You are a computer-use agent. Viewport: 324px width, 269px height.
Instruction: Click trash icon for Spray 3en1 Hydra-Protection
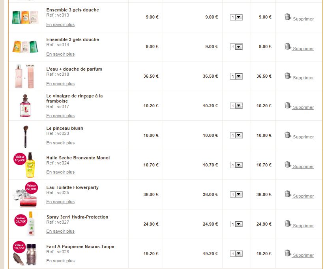click(x=288, y=224)
